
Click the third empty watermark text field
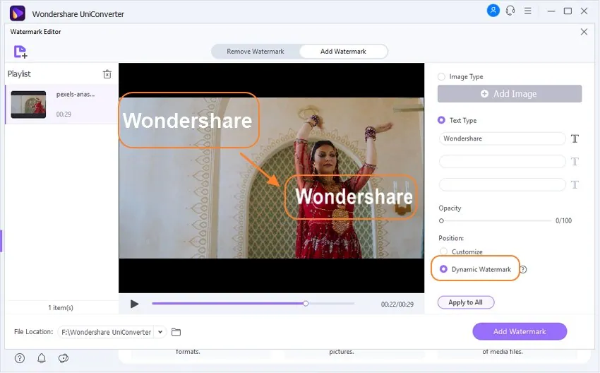coord(502,184)
